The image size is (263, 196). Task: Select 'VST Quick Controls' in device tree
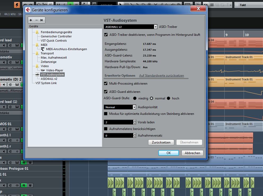[54, 41]
